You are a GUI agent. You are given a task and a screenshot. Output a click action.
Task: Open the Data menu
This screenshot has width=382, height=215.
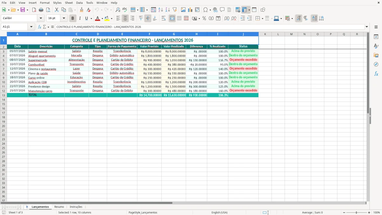[x=79, y=3]
